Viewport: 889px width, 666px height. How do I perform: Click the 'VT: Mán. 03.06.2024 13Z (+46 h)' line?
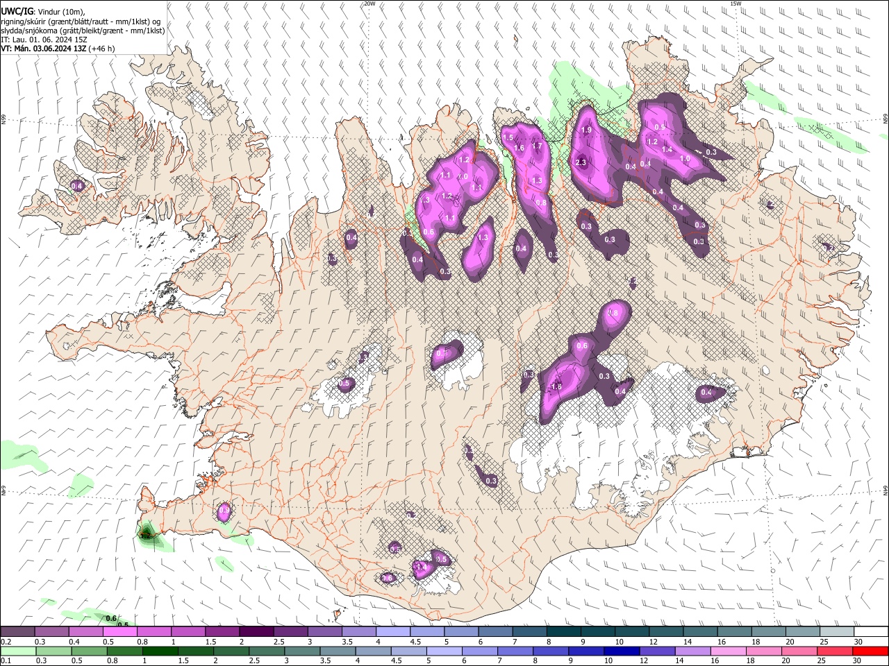tap(58, 49)
